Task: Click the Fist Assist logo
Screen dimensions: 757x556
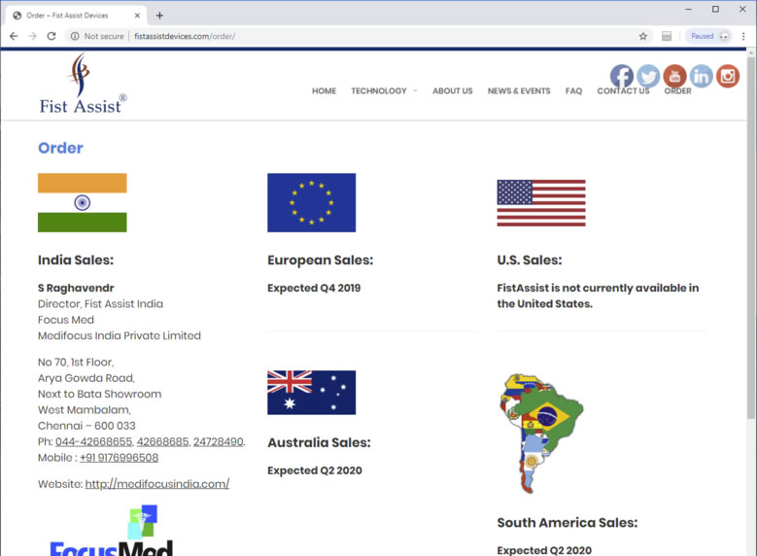Action: (x=83, y=85)
